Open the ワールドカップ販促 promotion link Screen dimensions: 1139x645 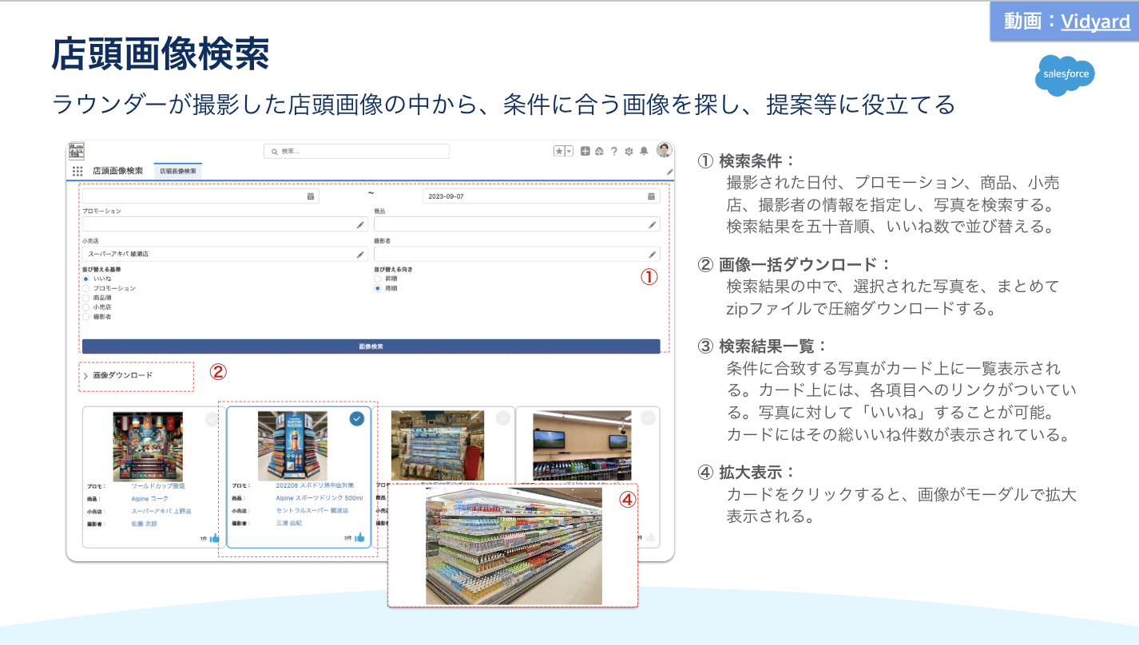[158, 485]
